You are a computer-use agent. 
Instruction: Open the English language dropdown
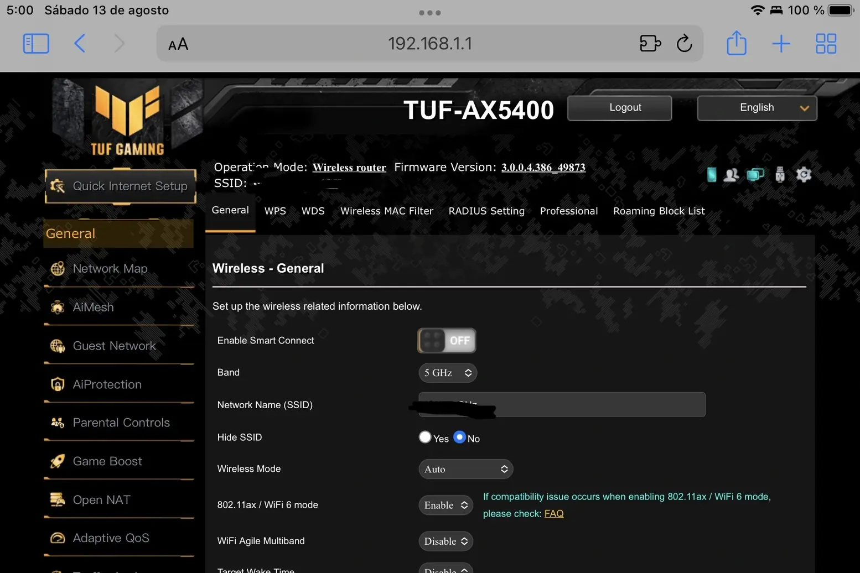coord(757,108)
